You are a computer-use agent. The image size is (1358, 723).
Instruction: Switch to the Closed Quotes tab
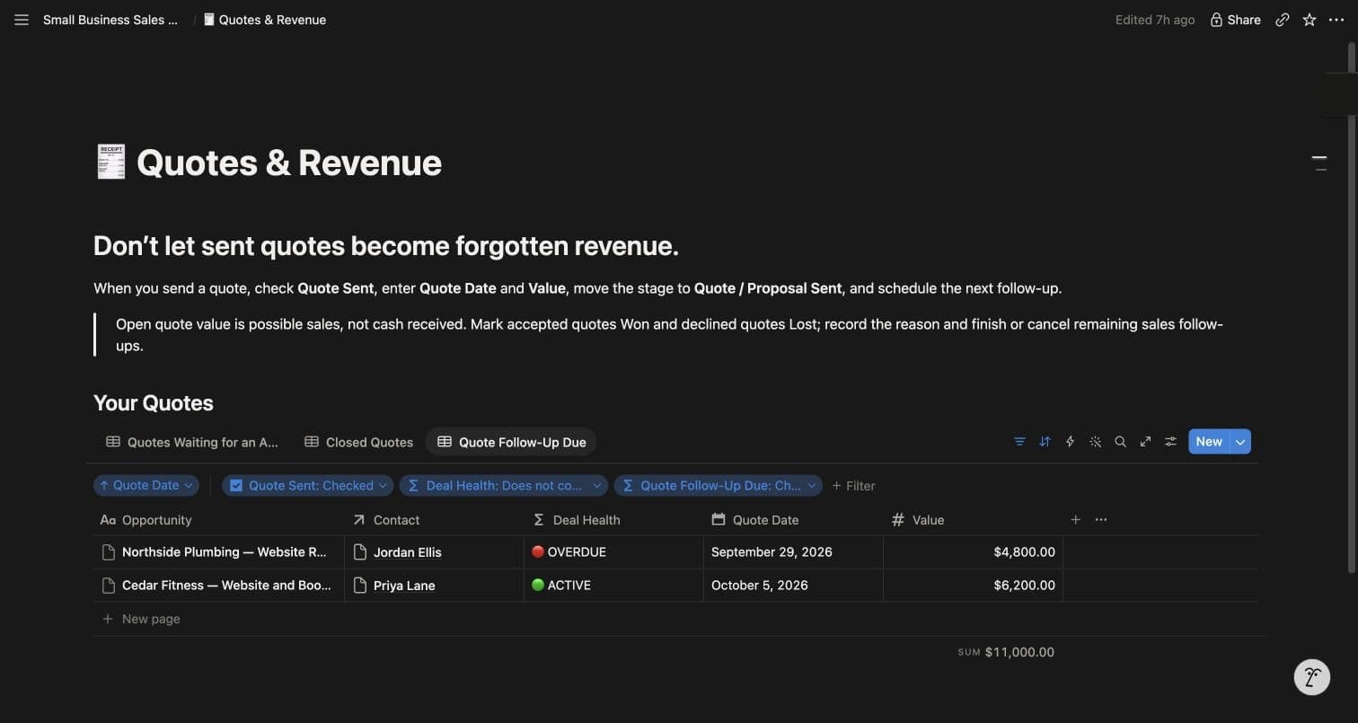point(359,442)
